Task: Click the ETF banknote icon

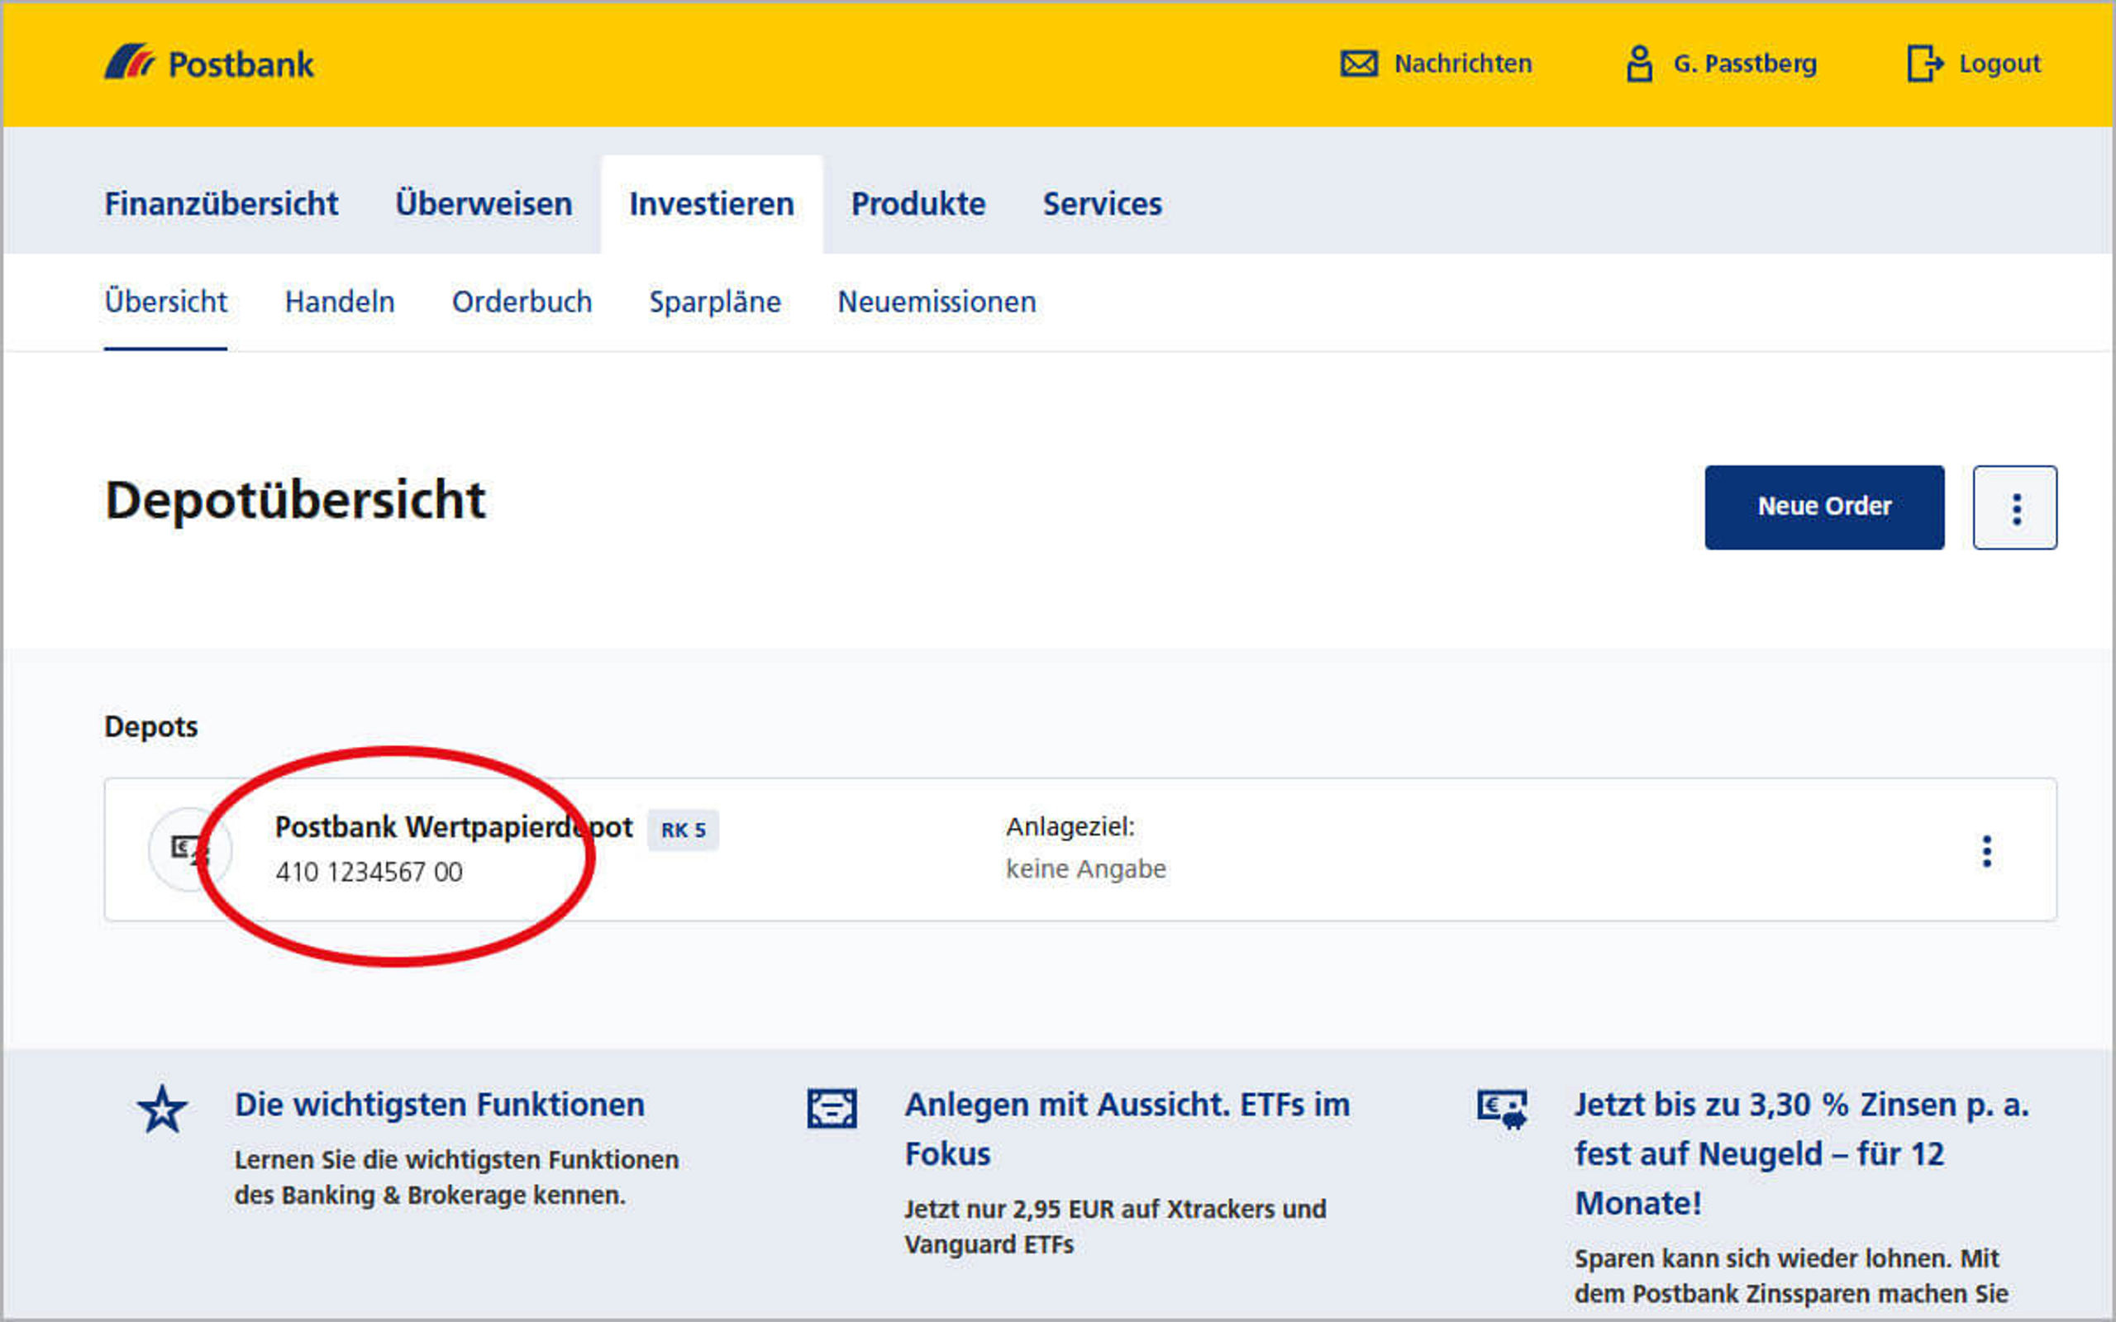Action: coord(832,1108)
